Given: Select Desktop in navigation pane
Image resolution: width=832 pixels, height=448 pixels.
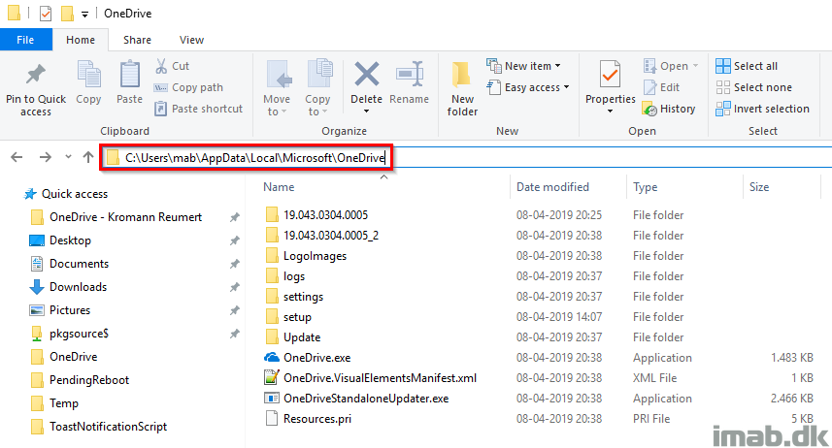Looking at the screenshot, I should click(x=60, y=240).
